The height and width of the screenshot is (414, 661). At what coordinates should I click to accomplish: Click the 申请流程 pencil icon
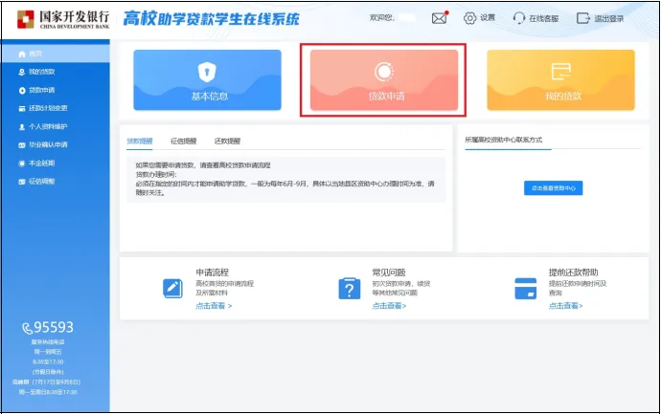click(172, 288)
